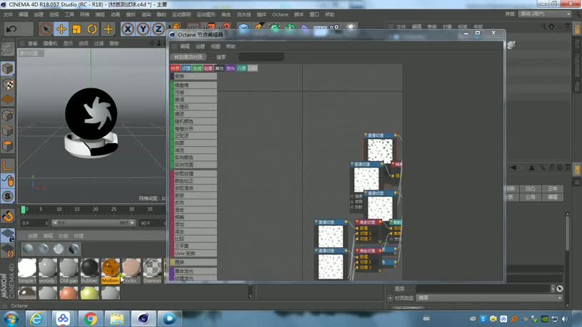Click the node editor search field
Image resolution: width=582 pixels, height=327 pixels.
coord(261,57)
